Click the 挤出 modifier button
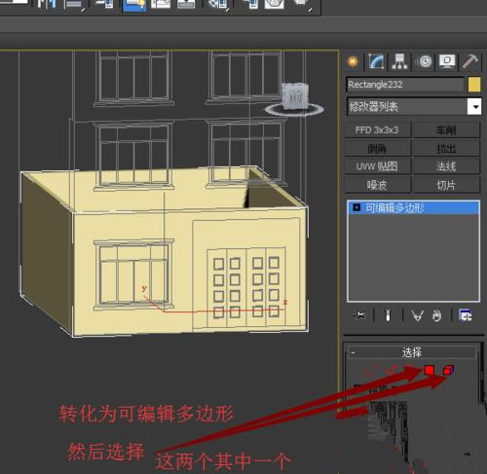 tap(446, 149)
